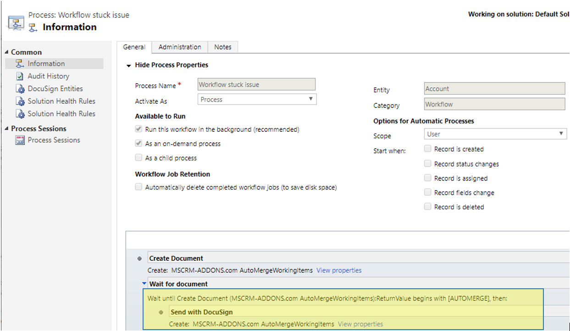Screen dimensions: 570x331
Task: Open the Activate As dropdown
Action: click(x=257, y=99)
